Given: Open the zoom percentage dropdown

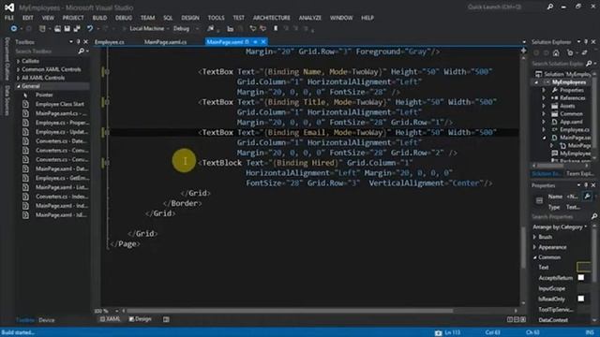Looking at the screenshot, I should pos(116,311).
